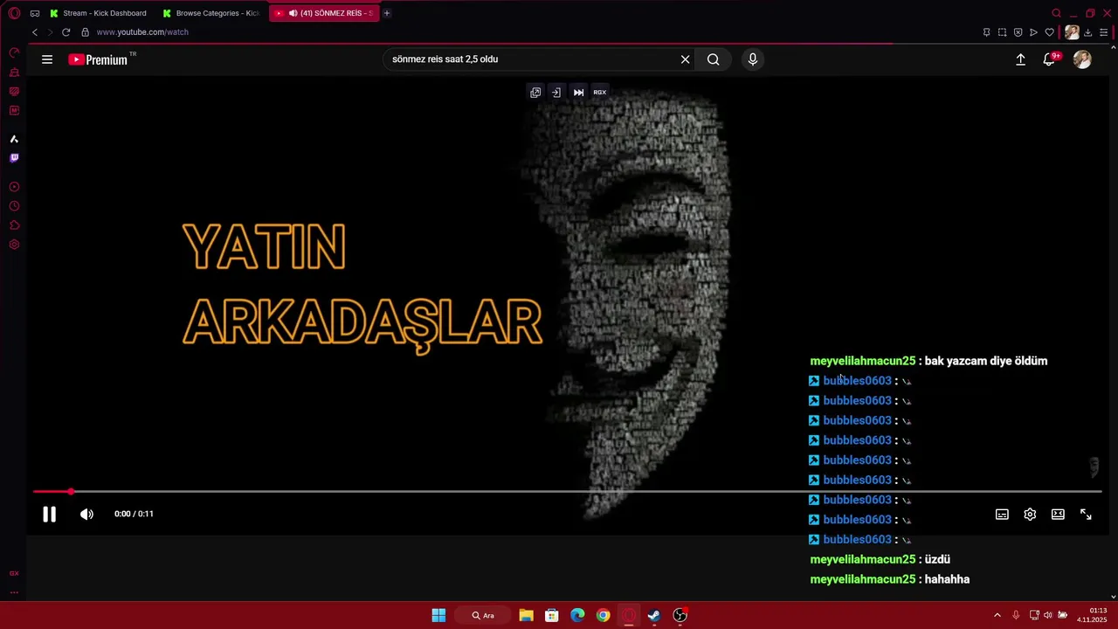Open Opera sidebar settings gear
Image resolution: width=1118 pixels, height=629 pixels.
click(14, 245)
